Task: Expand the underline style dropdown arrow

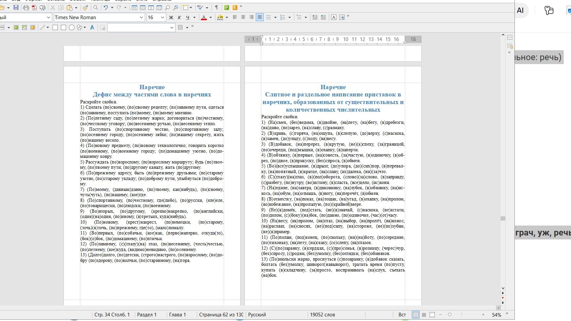Action: tap(194, 18)
